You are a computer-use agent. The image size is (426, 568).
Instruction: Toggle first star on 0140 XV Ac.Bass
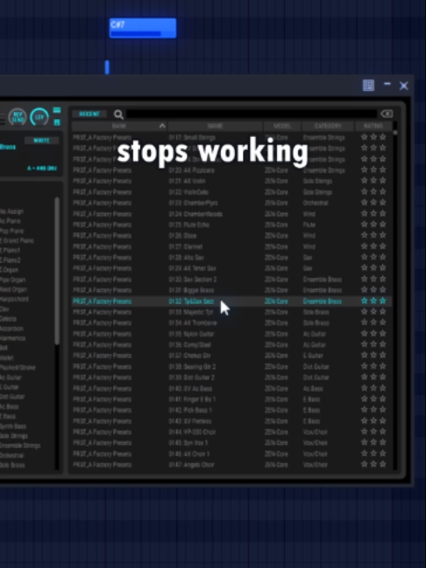tap(365, 388)
